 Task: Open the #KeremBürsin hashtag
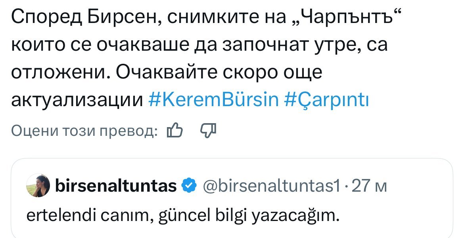point(213,100)
